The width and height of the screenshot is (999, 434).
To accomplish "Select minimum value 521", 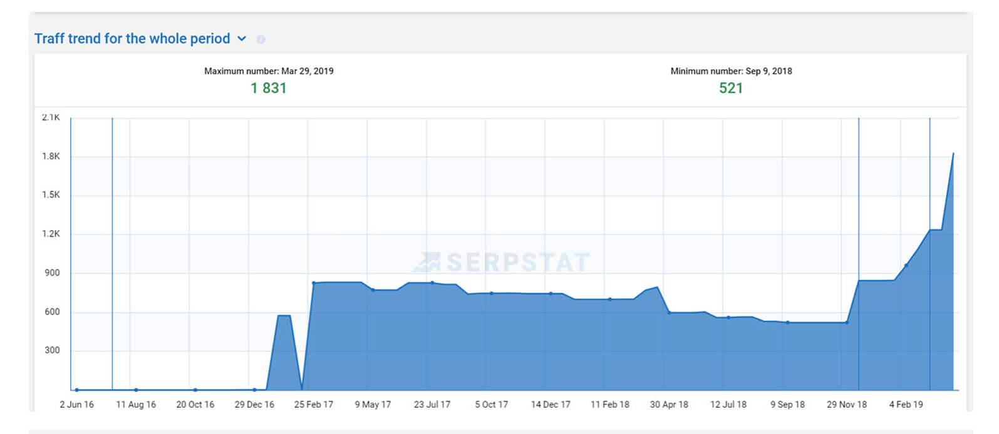I will click(731, 88).
